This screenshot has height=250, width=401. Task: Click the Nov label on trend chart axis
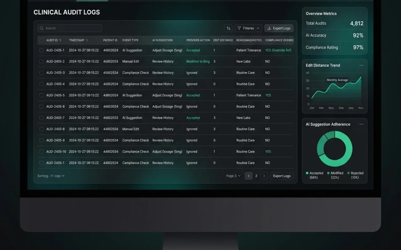[361, 108]
